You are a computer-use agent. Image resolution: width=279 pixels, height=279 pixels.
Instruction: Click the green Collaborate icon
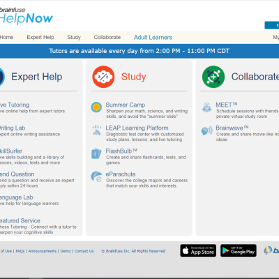click(x=213, y=77)
